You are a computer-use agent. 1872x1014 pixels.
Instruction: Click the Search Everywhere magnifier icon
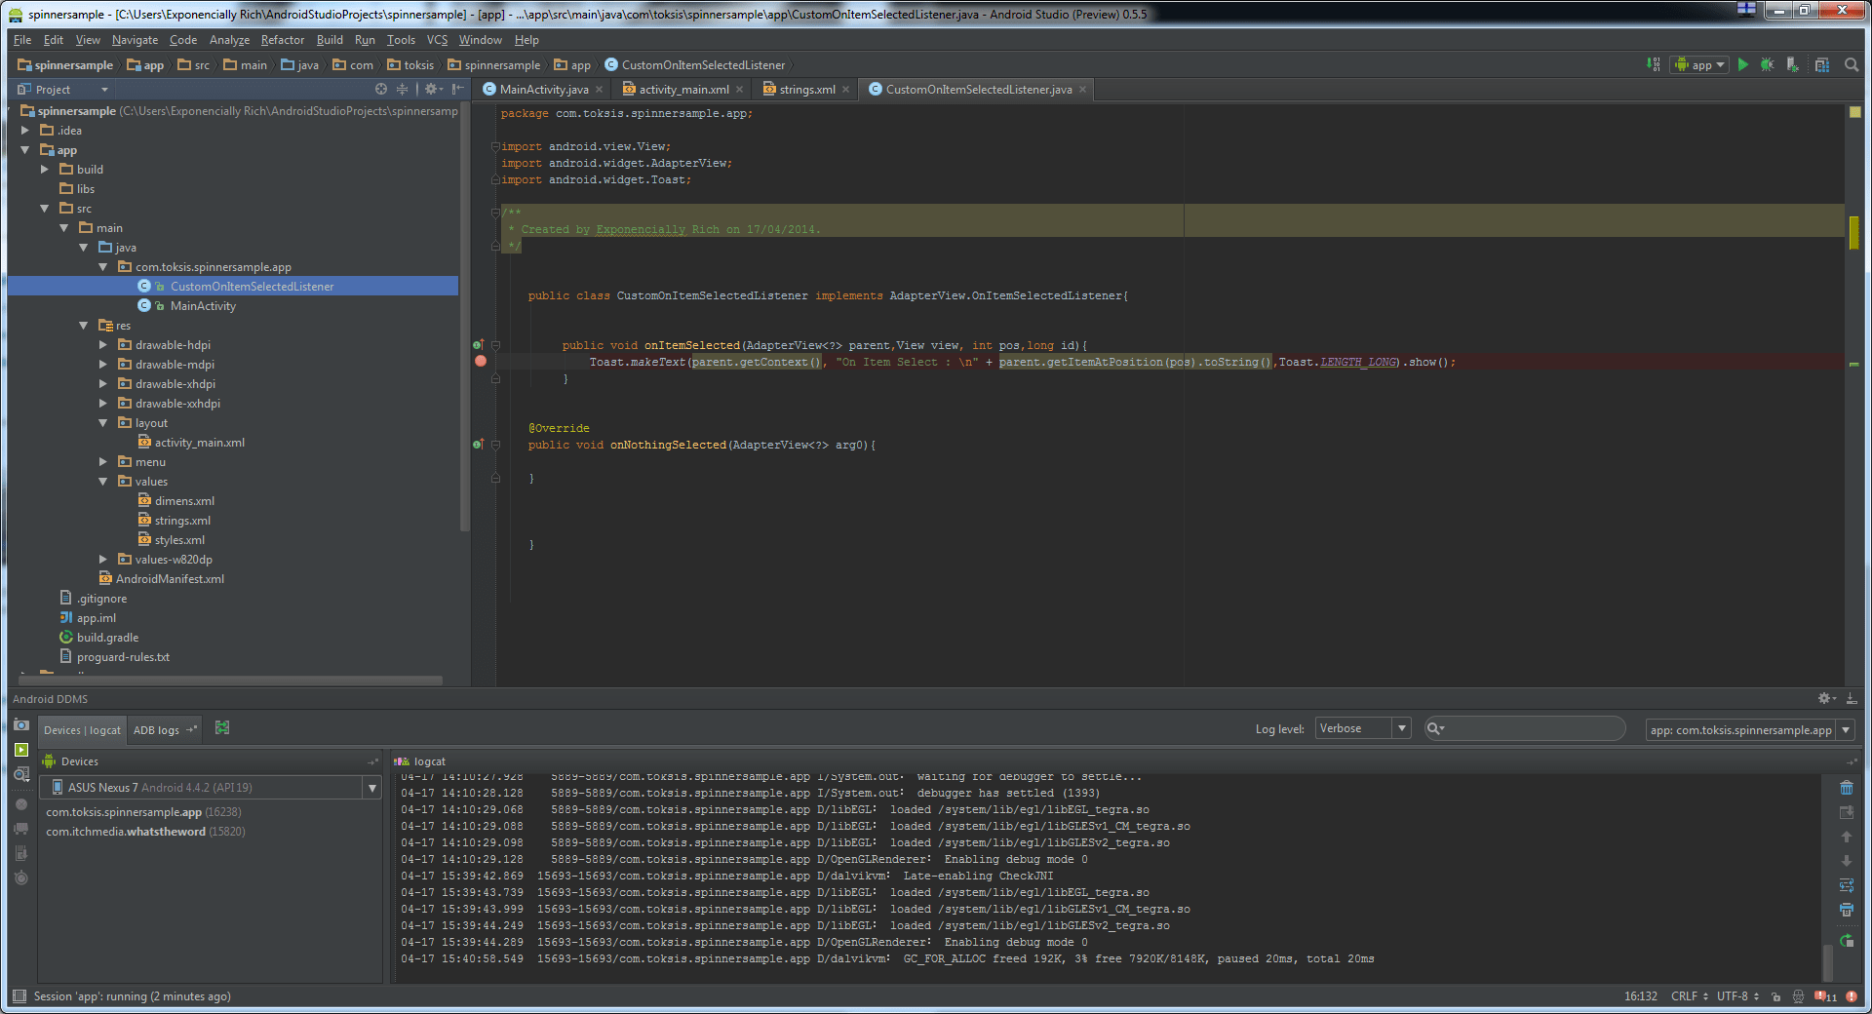tap(1852, 64)
